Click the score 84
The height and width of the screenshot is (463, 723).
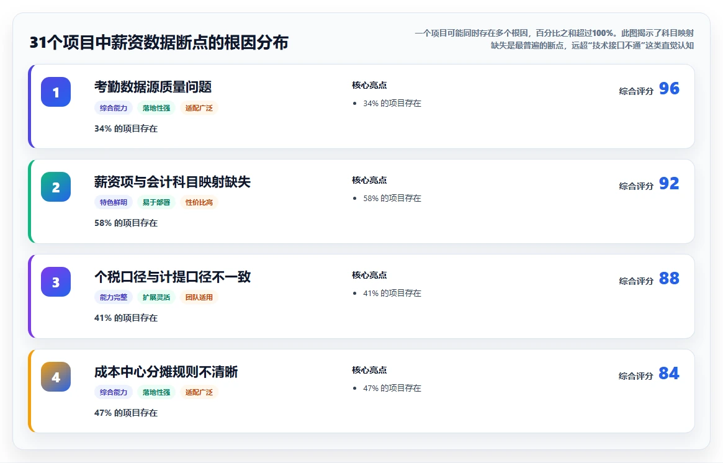point(669,373)
